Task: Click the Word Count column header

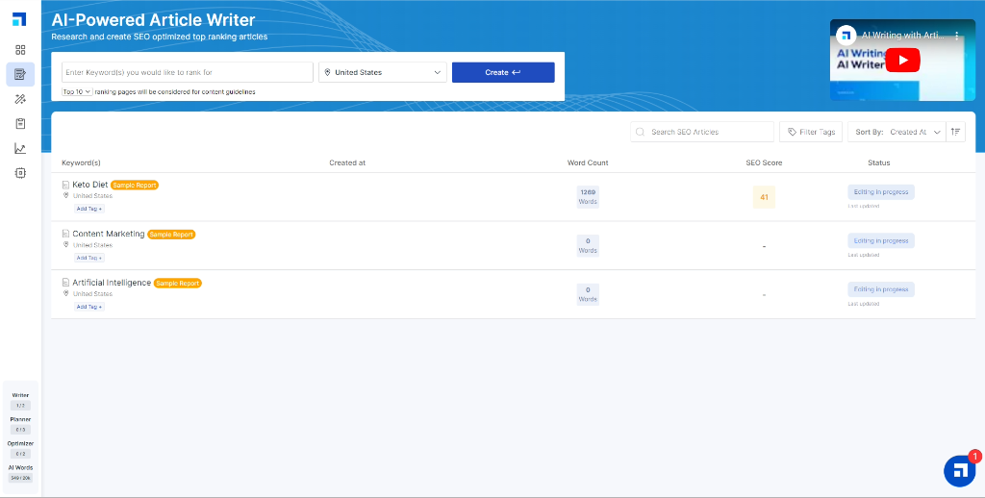Action: (588, 162)
